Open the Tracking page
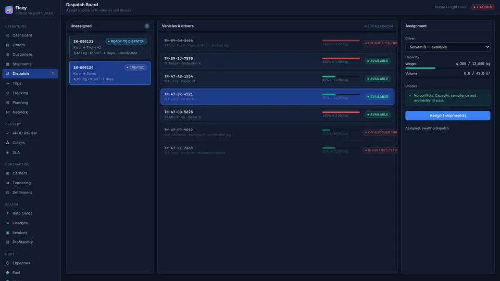 point(30,93)
